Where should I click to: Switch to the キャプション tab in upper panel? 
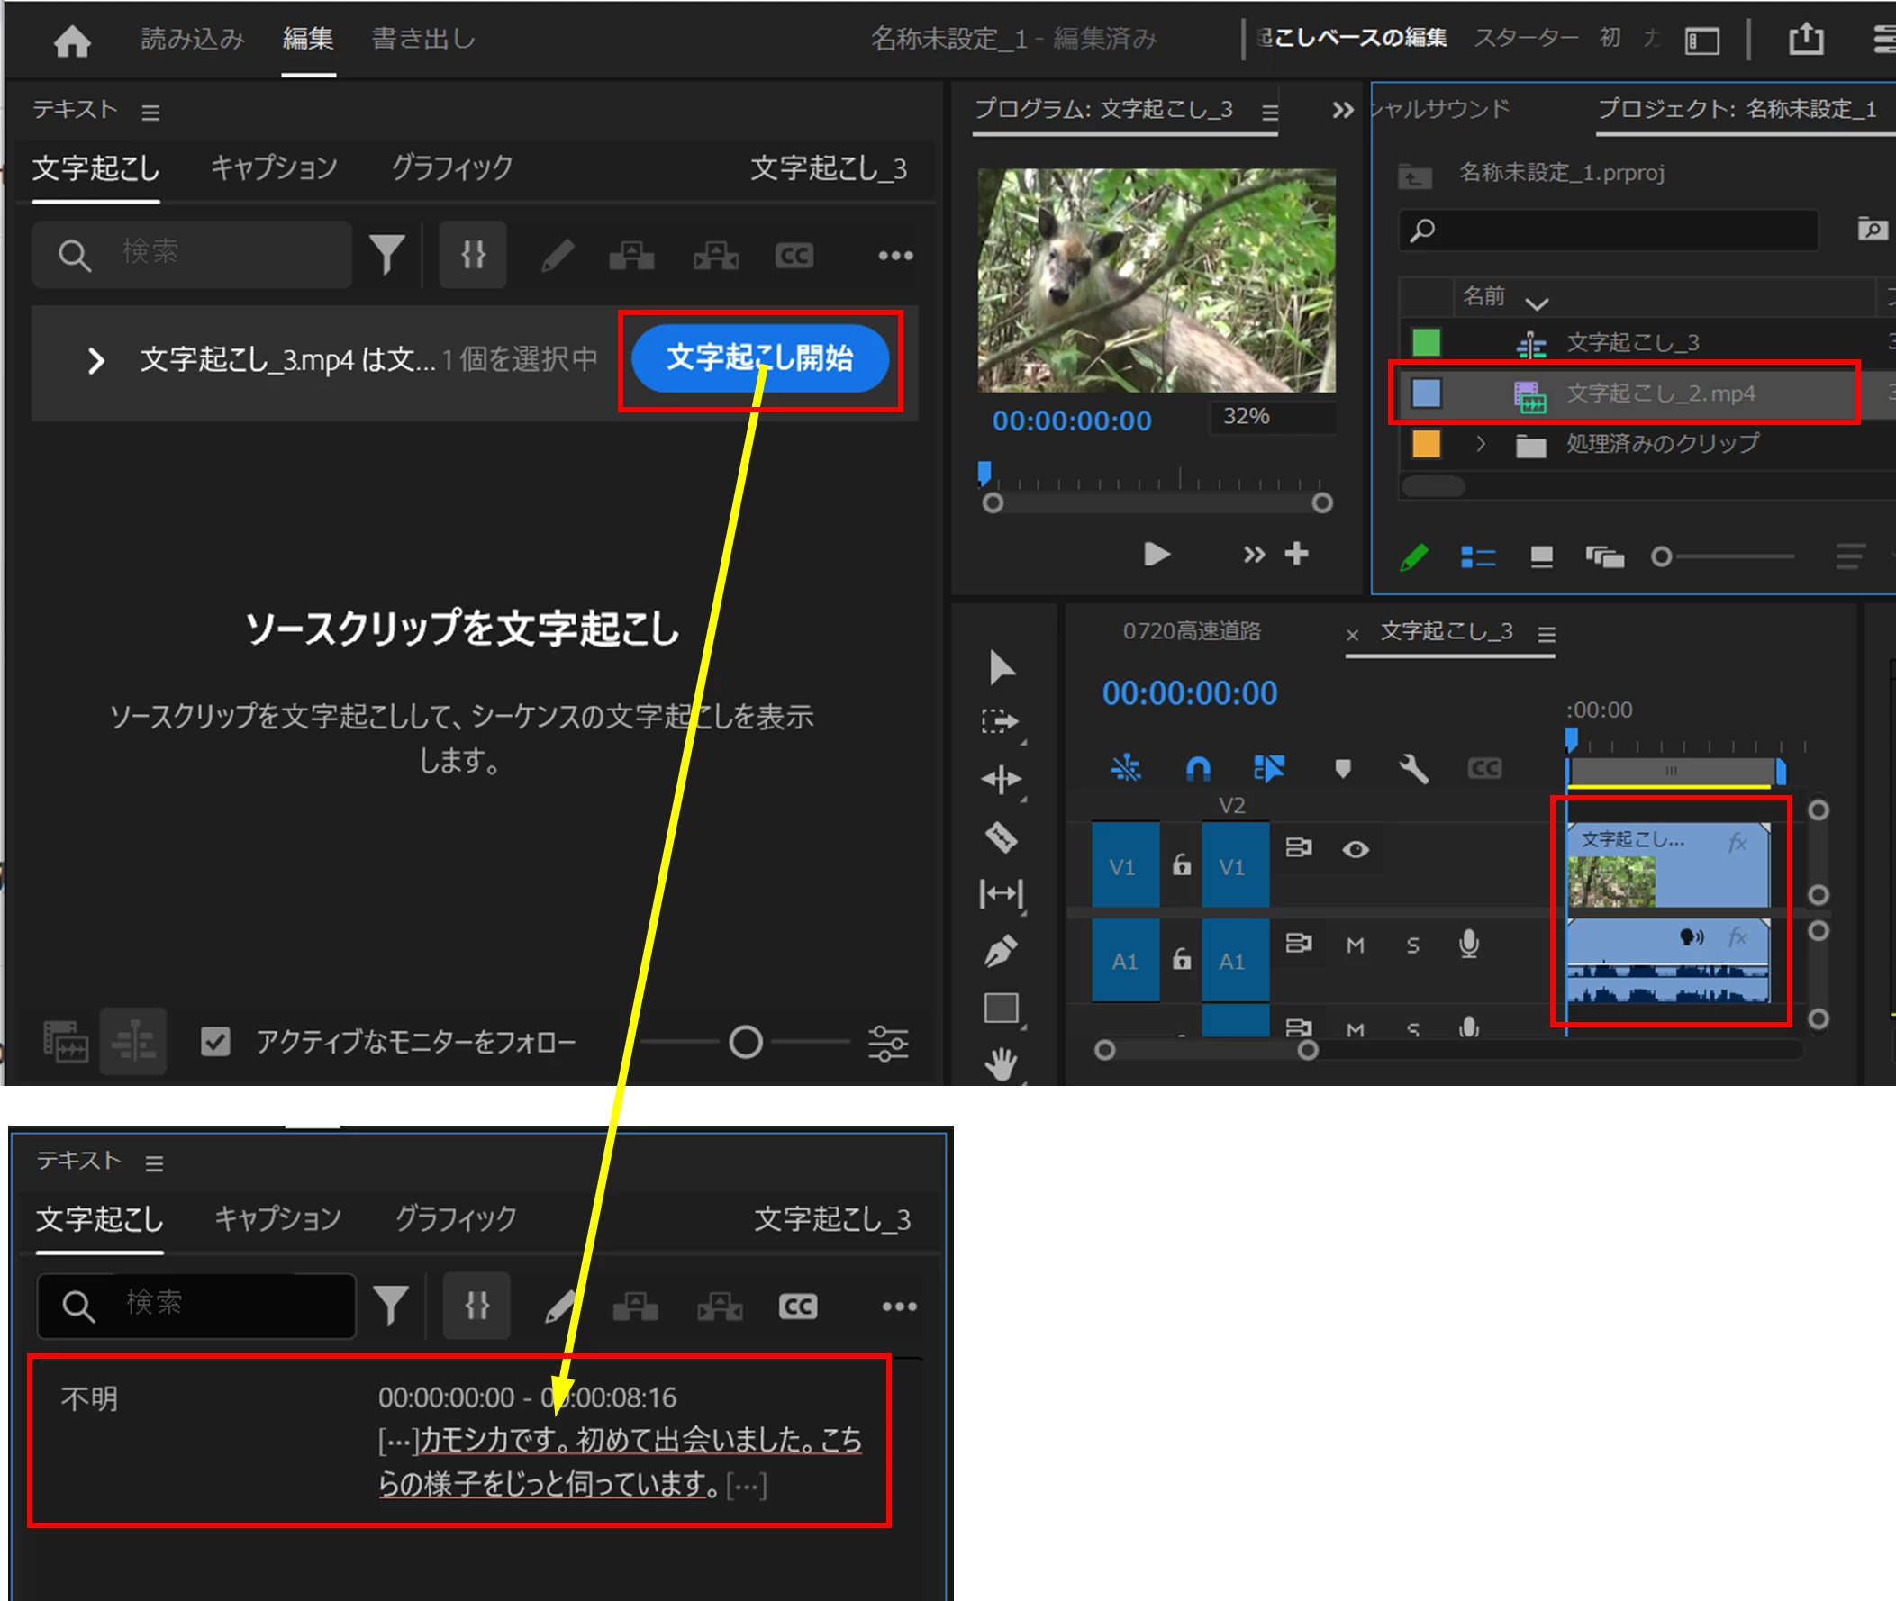click(x=274, y=167)
